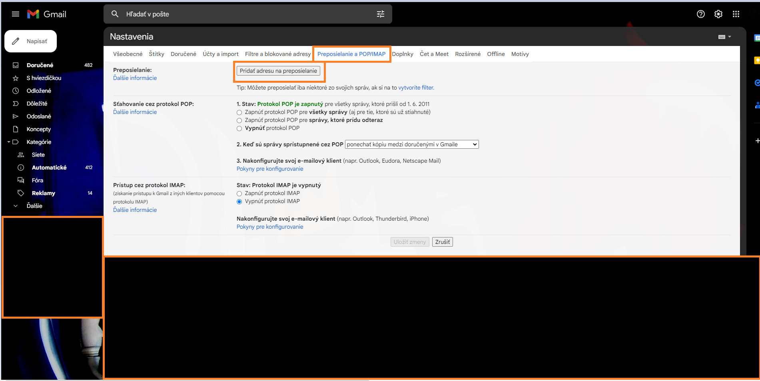Click Pridať adresu na preposielanie button

(x=278, y=71)
